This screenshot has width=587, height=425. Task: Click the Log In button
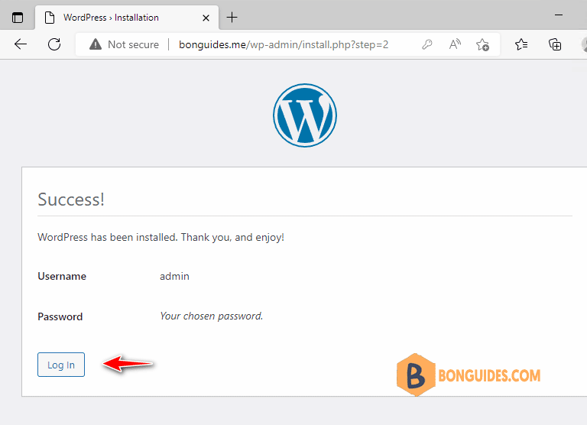pyautogui.click(x=61, y=365)
